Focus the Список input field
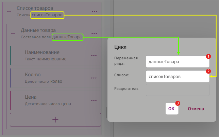Screen dimensions: 219x137 point(178,76)
